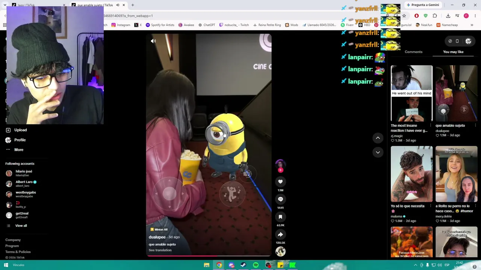Go to next video with down chevron
This screenshot has width=481, height=270.
pyautogui.click(x=378, y=152)
